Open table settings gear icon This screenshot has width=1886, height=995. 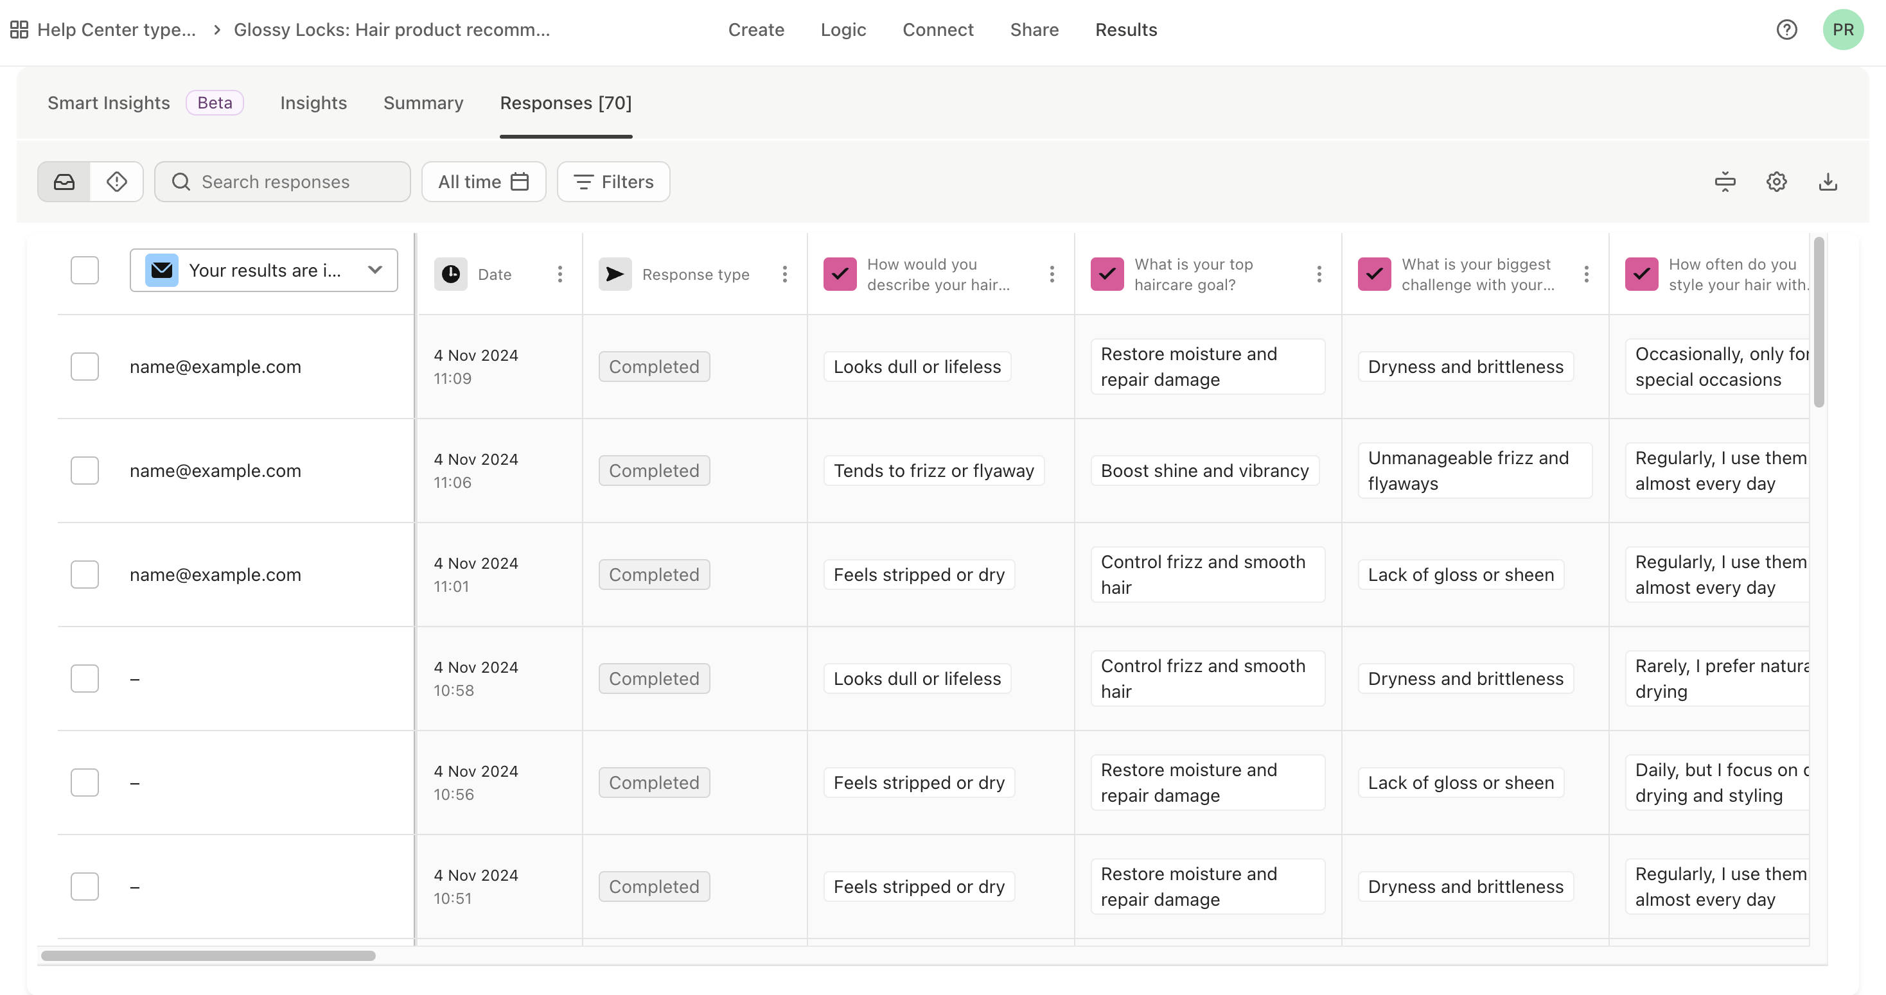pos(1776,182)
